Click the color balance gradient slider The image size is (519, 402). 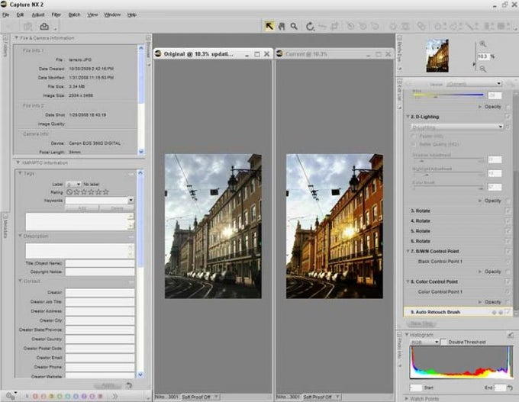point(448,95)
